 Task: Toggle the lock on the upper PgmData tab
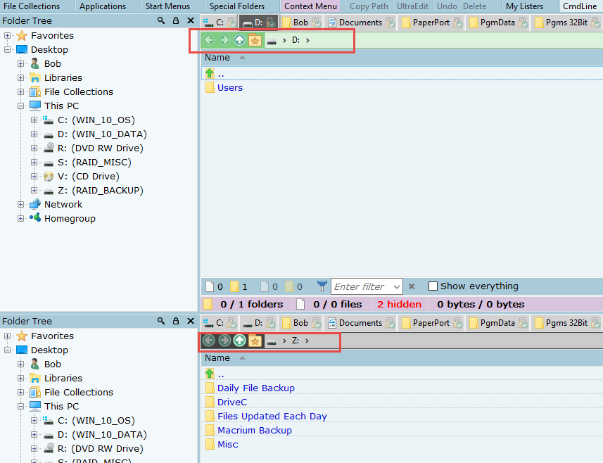coord(523,23)
